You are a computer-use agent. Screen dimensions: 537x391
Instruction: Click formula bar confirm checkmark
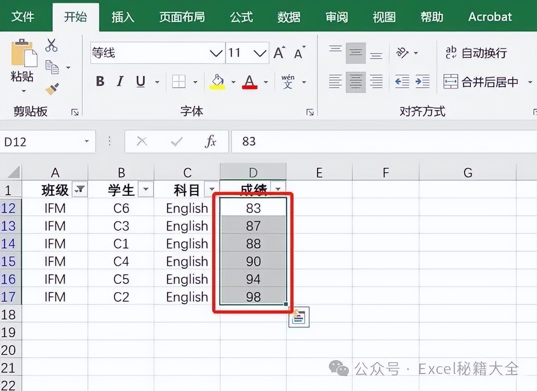click(x=177, y=141)
